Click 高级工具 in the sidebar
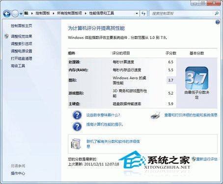This screenshot has height=184, width=223. click(18, 66)
